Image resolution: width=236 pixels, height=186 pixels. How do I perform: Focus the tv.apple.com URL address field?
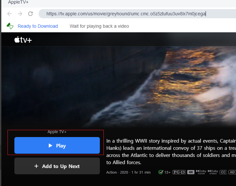[137, 14]
